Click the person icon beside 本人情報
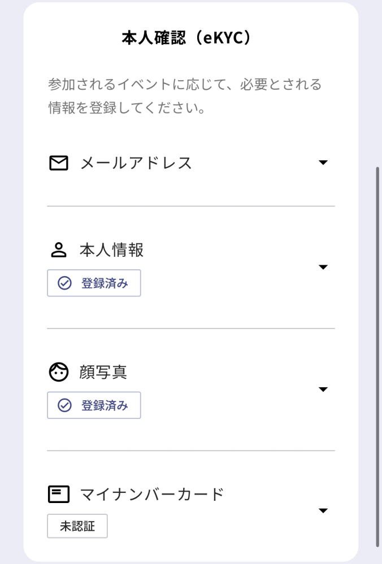Viewport: 382px width, 564px height. coord(58,249)
